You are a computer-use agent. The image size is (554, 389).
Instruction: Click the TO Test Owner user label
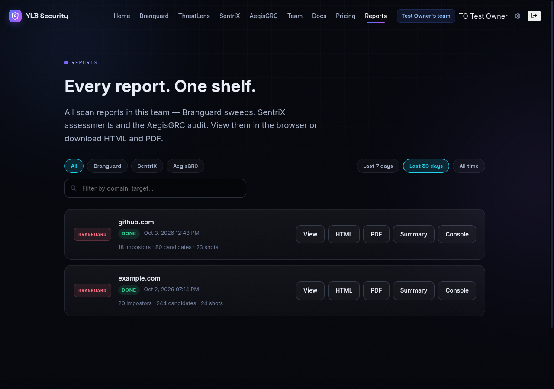coord(483,16)
